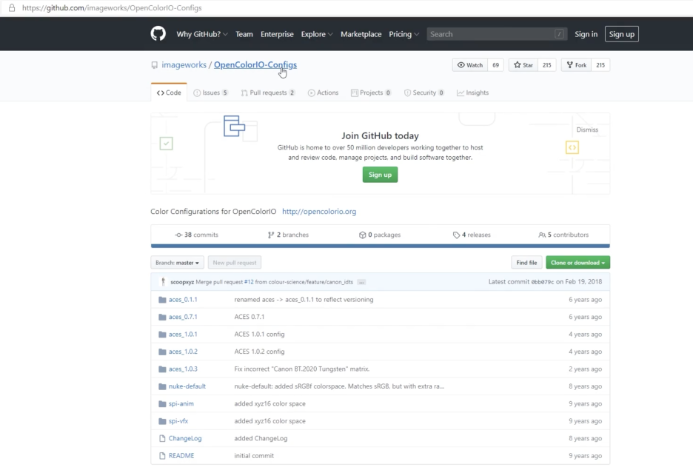Open pull request #12 link
Screen dimensions: 693x470
coord(249,282)
